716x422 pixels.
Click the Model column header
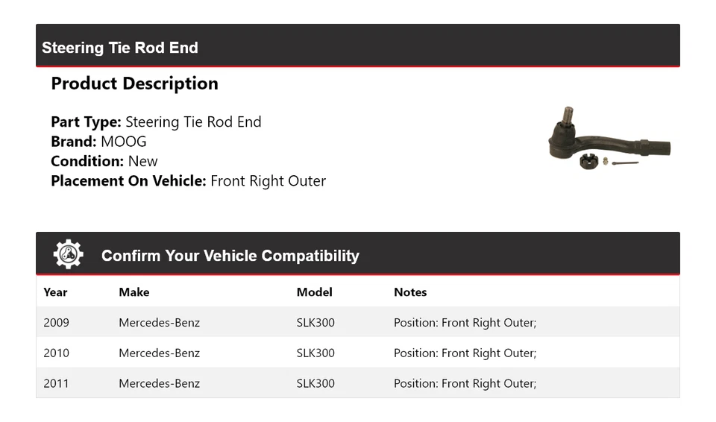coord(314,292)
